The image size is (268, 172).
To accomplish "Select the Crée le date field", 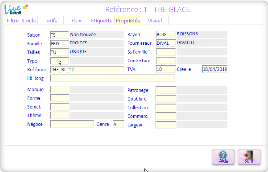I will [215, 69].
